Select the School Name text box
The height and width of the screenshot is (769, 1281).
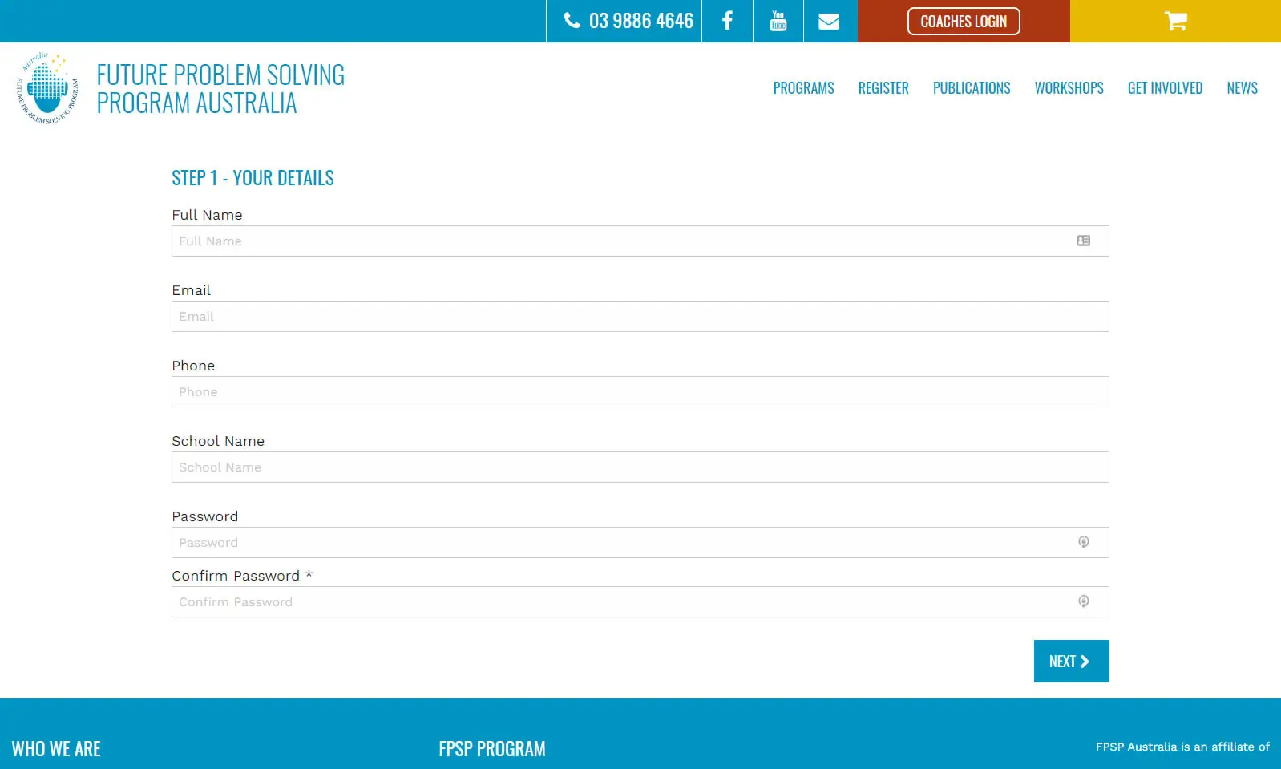[640, 467]
